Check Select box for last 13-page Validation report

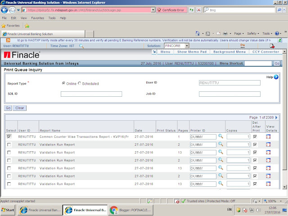click(9, 184)
